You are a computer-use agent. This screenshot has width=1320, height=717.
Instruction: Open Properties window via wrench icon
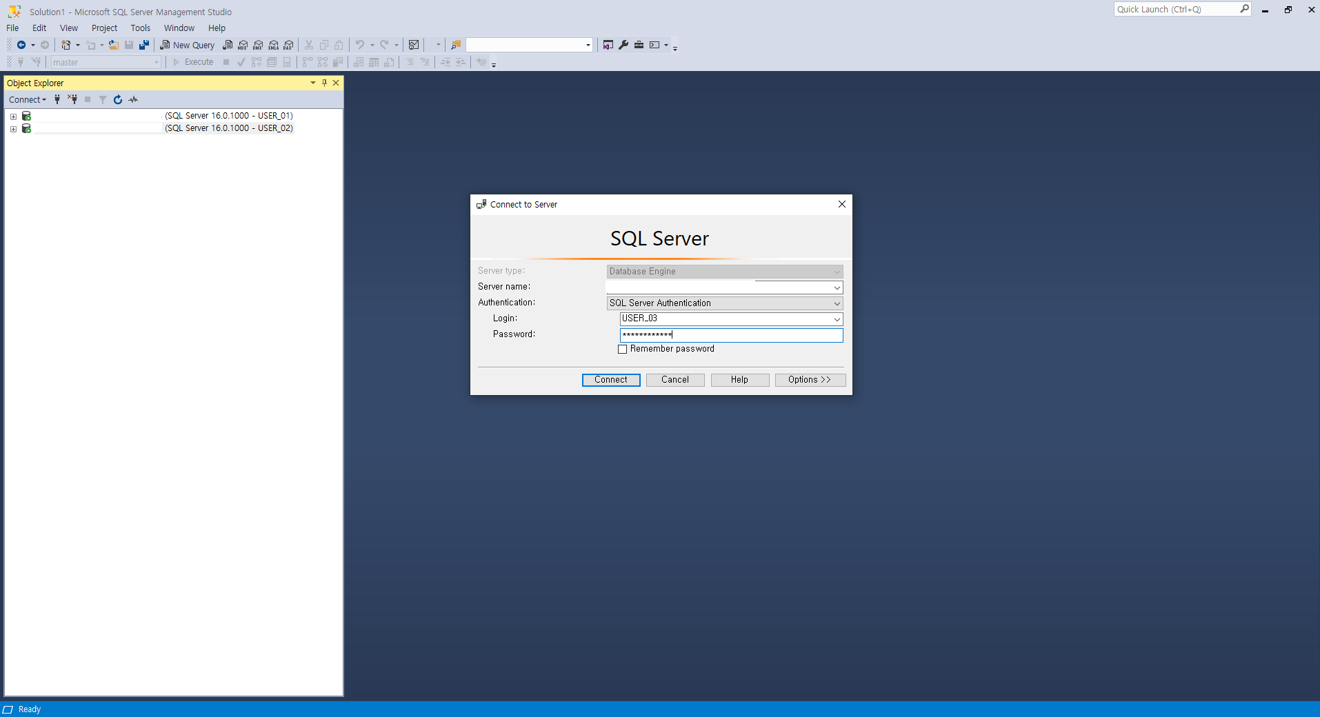(623, 45)
